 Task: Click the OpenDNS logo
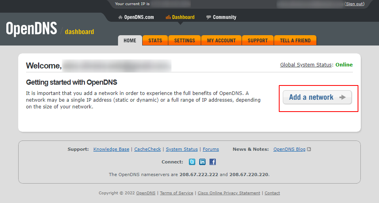[x=31, y=29]
